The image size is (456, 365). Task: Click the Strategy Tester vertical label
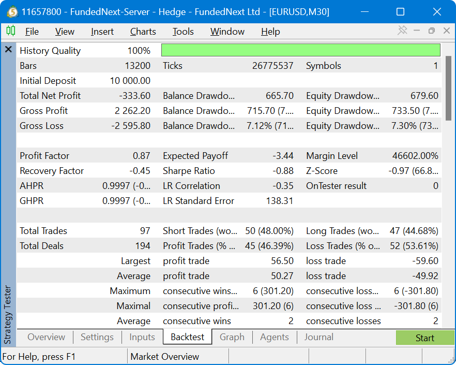8,314
